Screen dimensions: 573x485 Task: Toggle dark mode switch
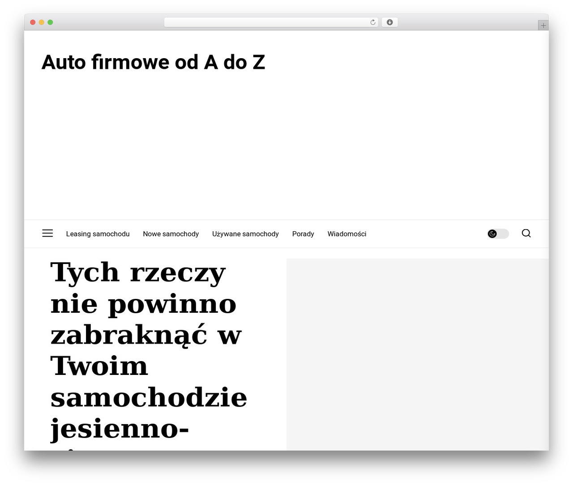point(498,234)
